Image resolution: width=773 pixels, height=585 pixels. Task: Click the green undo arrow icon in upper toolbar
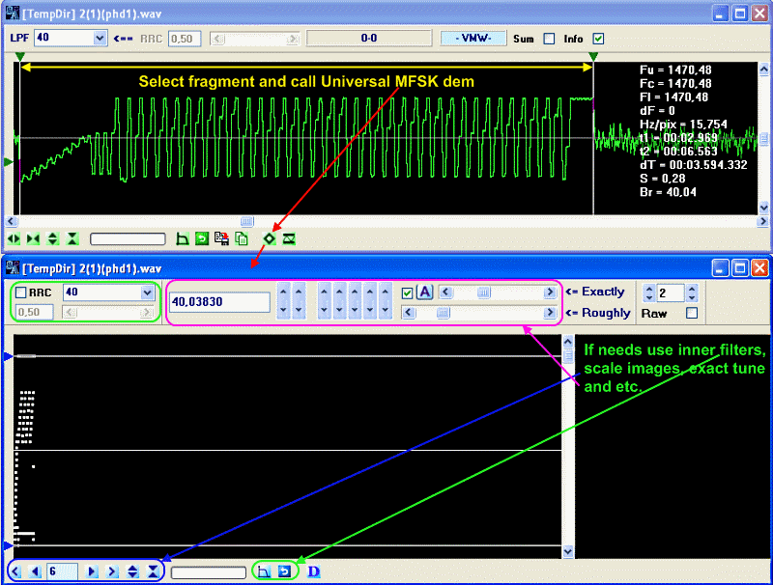click(x=202, y=238)
